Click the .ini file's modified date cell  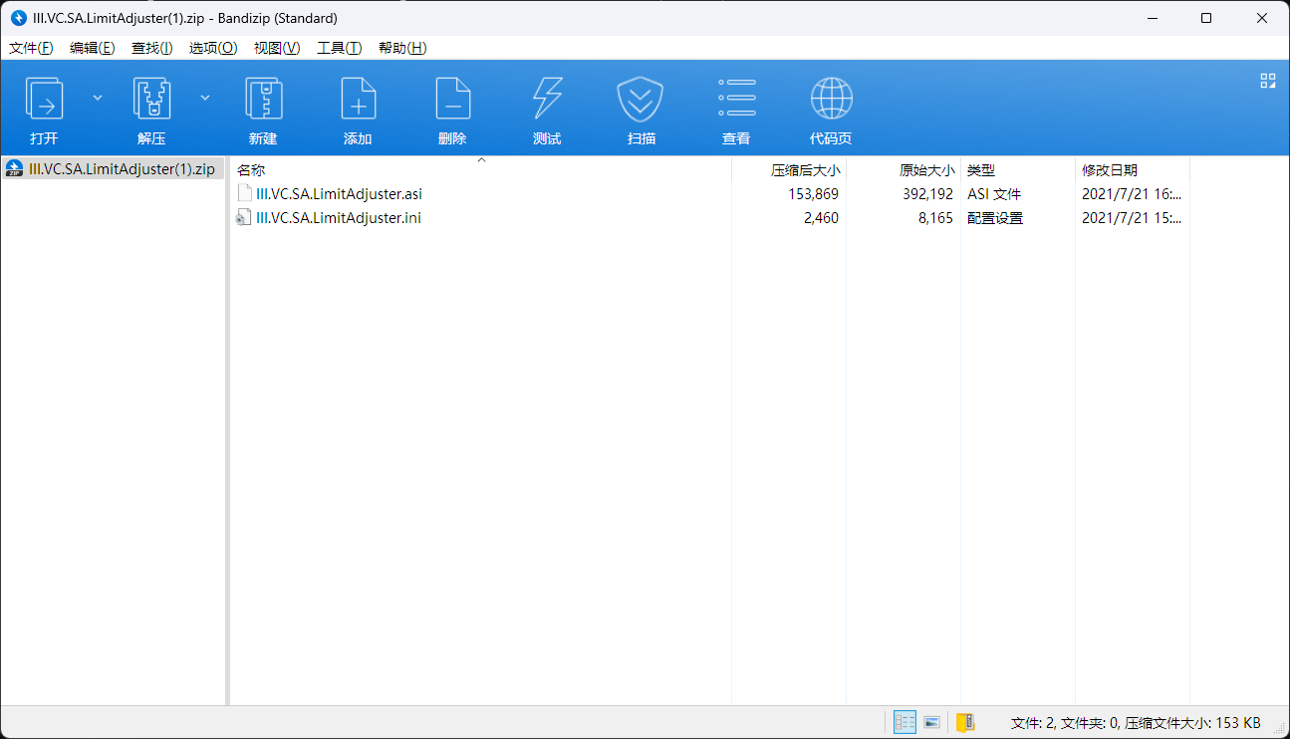(x=1132, y=218)
